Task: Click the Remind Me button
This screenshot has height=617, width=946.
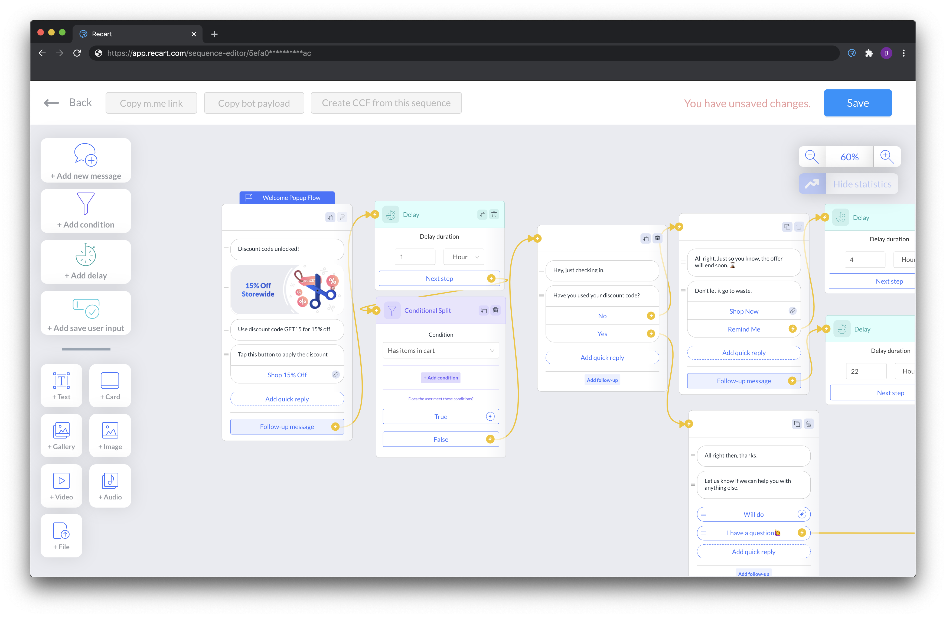Action: click(744, 329)
